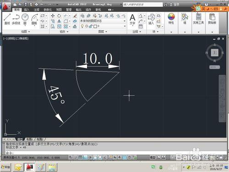
Task: Toggle layer 0 on/off light bulb
Action: (x=82, y=26)
